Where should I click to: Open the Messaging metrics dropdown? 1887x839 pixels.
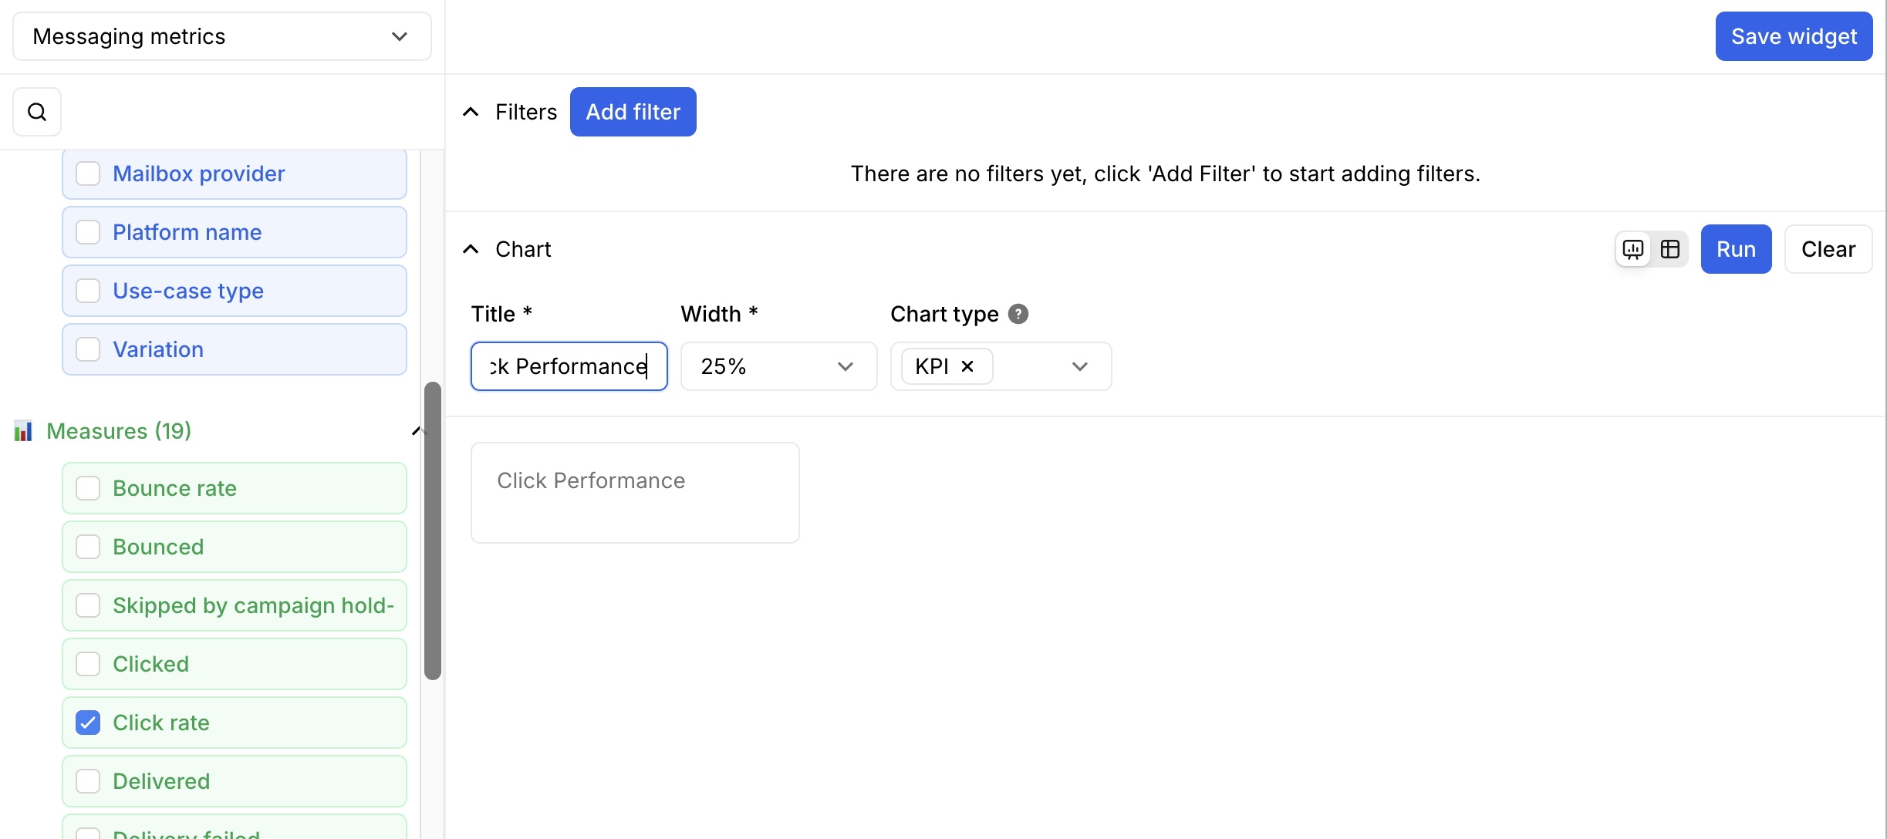pyautogui.click(x=222, y=36)
